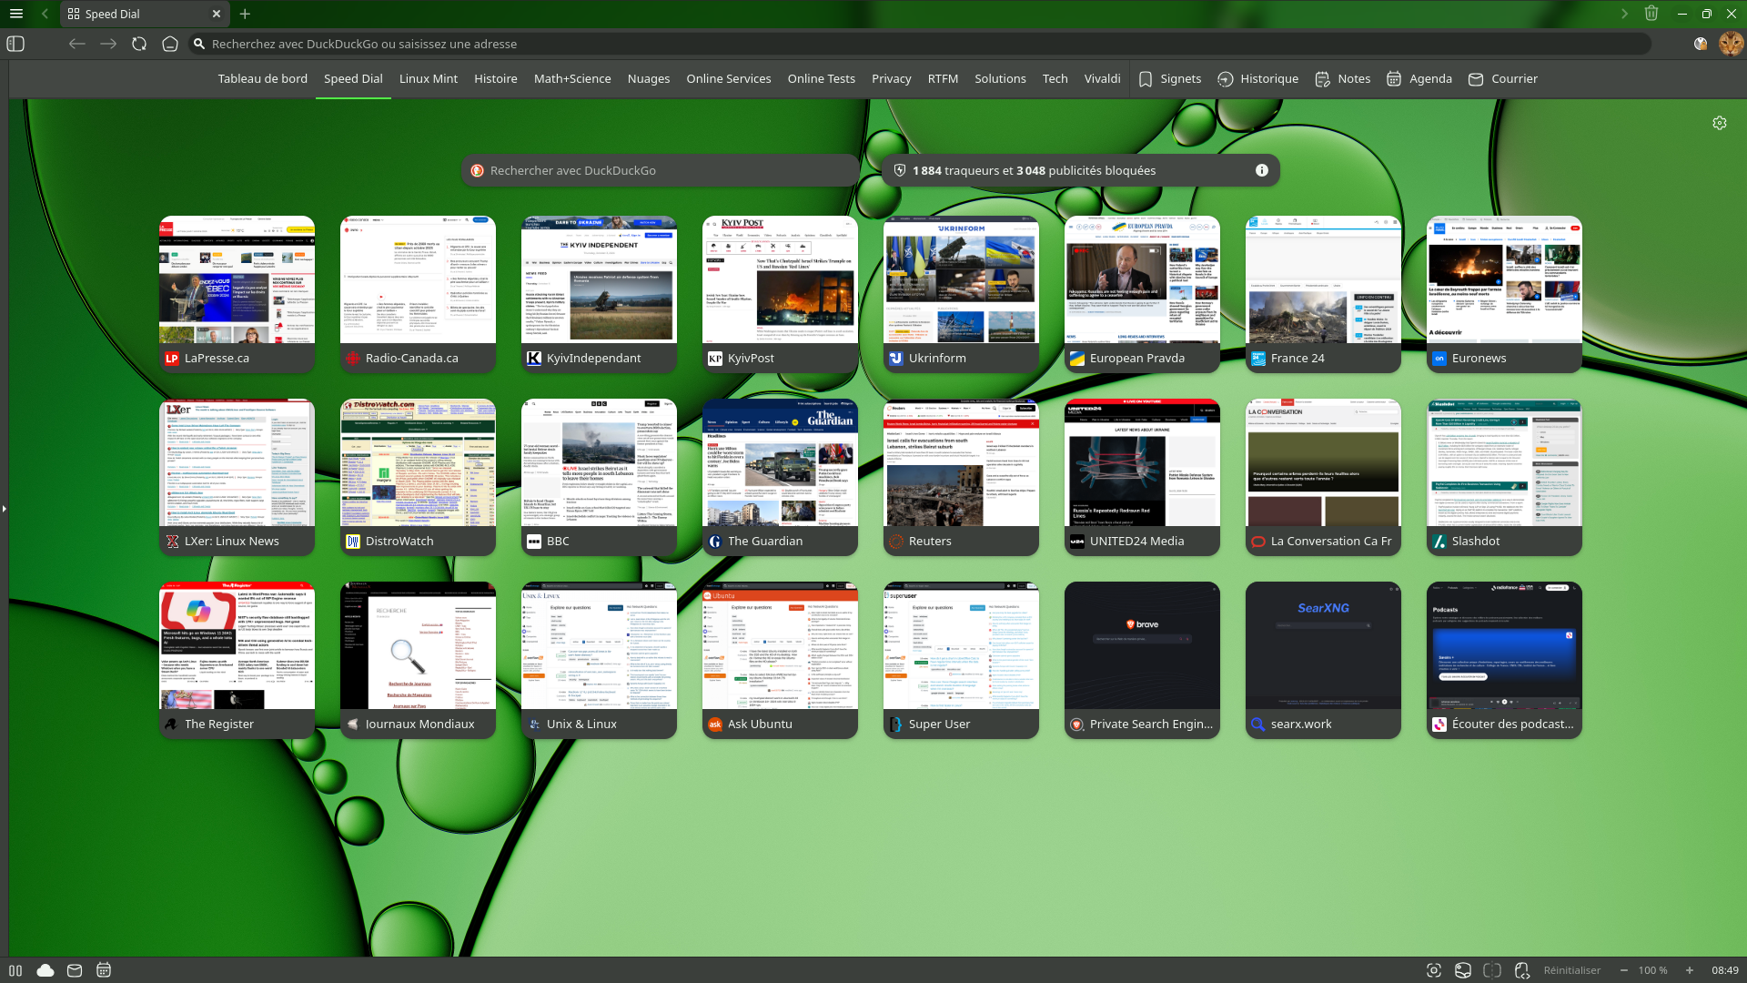Screen dimensions: 1747x983
Task: Reset zoom with Réinitialiser button
Action: tap(1571, 970)
